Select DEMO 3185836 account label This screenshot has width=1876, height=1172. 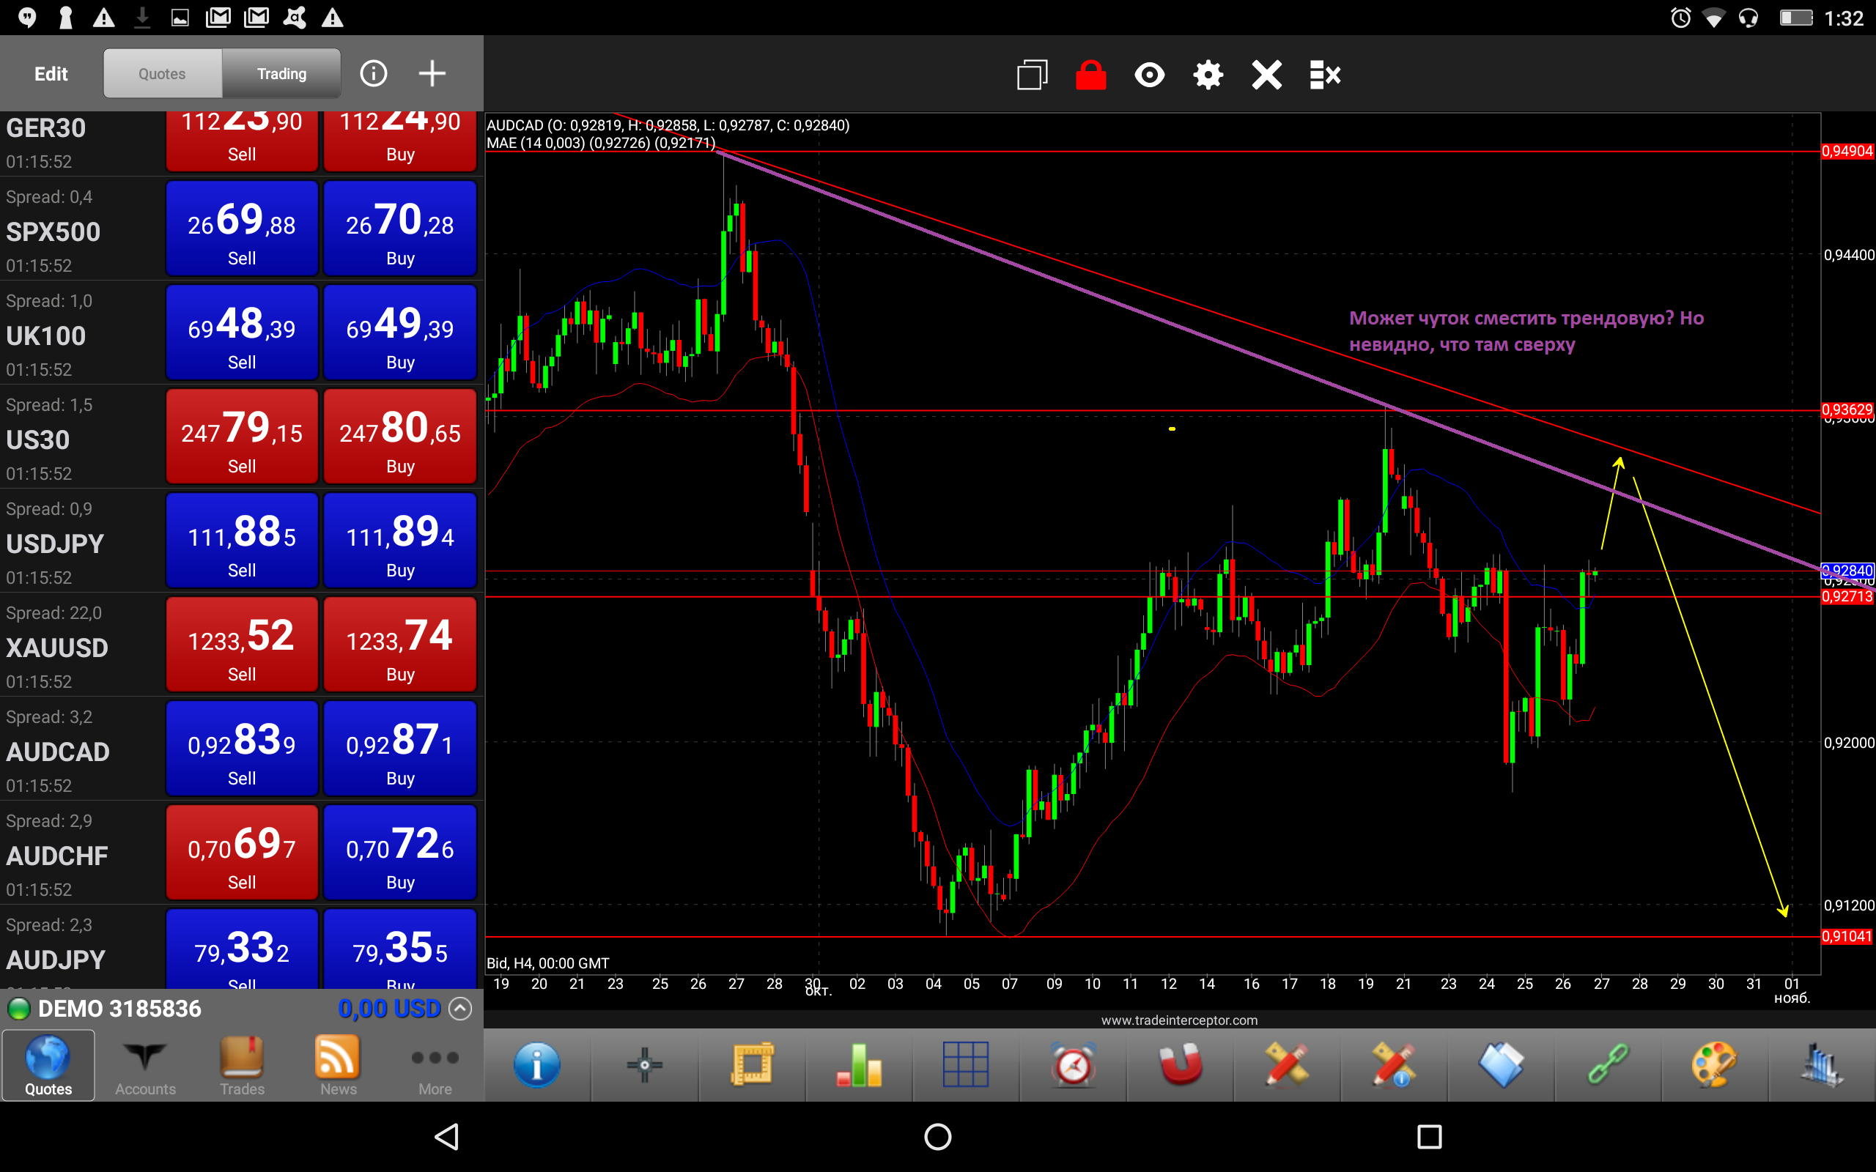pyautogui.click(x=119, y=1009)
